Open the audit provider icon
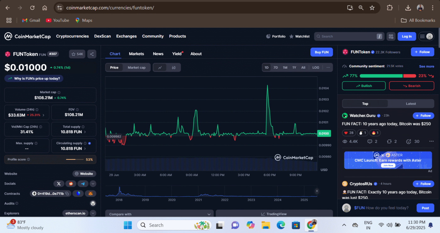Screen dimensions: 440x233 click(93, 204)
